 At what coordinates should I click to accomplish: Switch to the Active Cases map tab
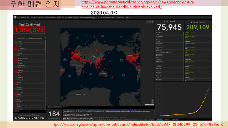pyautogui.click(x=66, y=107)
